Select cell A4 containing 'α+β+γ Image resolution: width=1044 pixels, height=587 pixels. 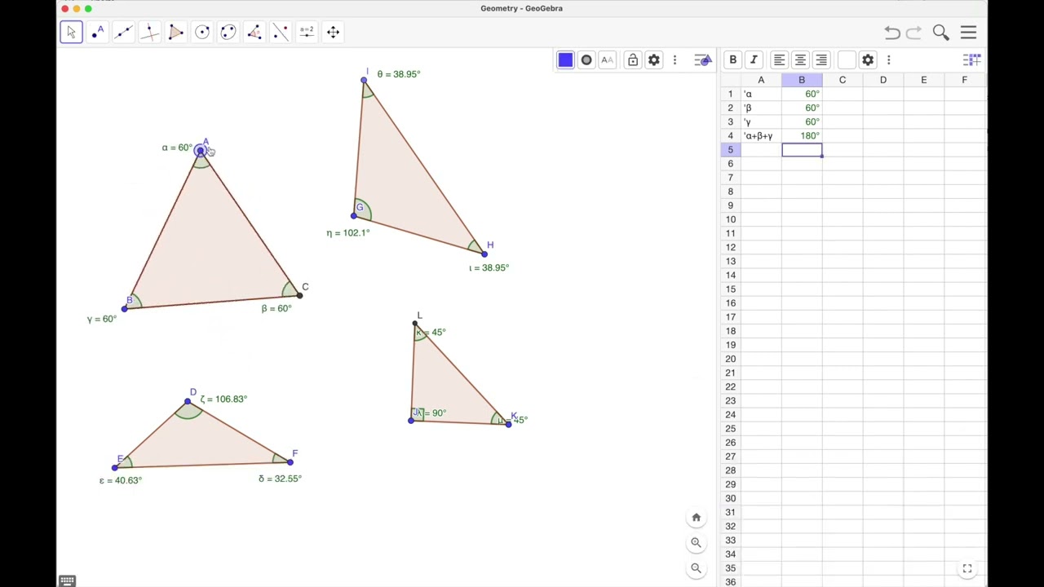(761, 136)
